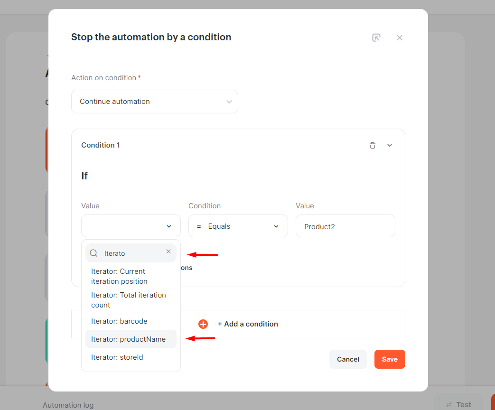495x410 pixels.
Task: Save the condition settings
Action: [390, 359]
